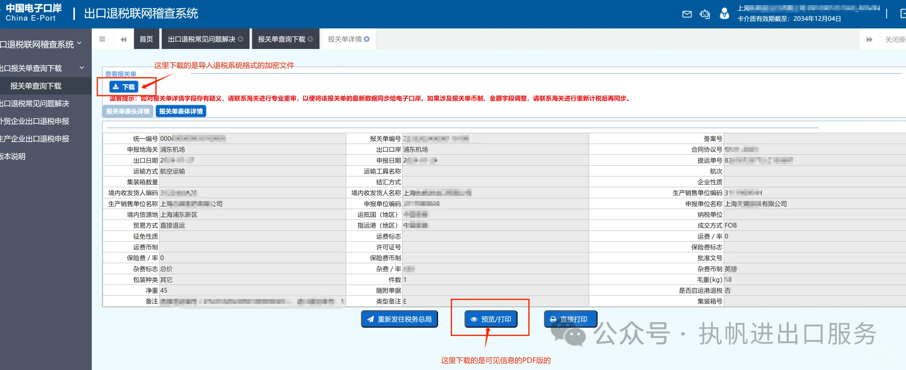
Task: Open the user profile icon
Action: pyautogui.click(x=724, y=14)
